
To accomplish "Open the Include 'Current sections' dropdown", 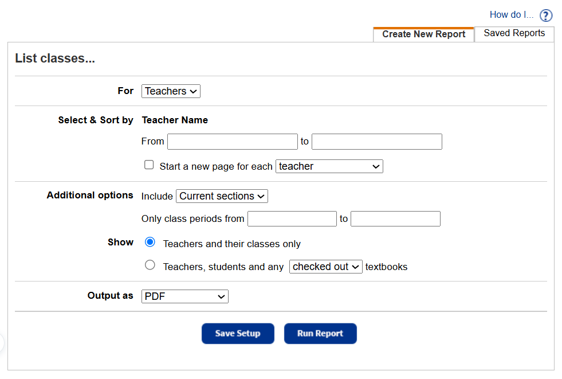I will 222,196.
